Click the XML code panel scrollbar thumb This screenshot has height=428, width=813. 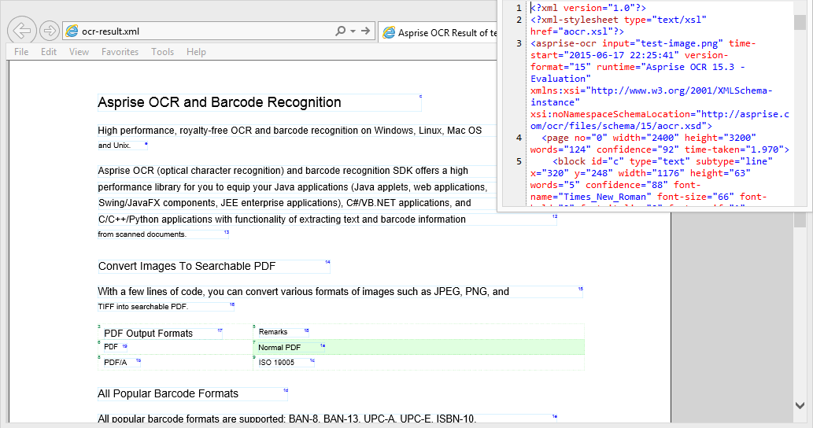point(800,22)
